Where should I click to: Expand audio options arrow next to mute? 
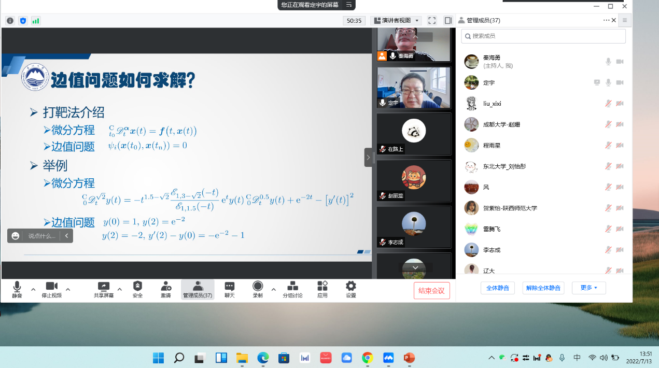coord(33,289)
